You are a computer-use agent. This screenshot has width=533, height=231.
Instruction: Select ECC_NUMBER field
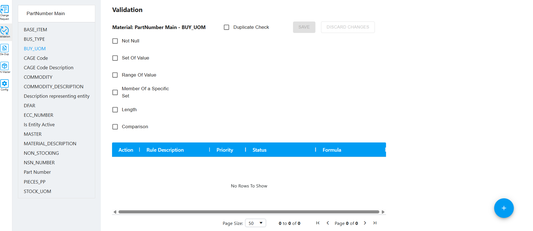[x=38, y=115]
